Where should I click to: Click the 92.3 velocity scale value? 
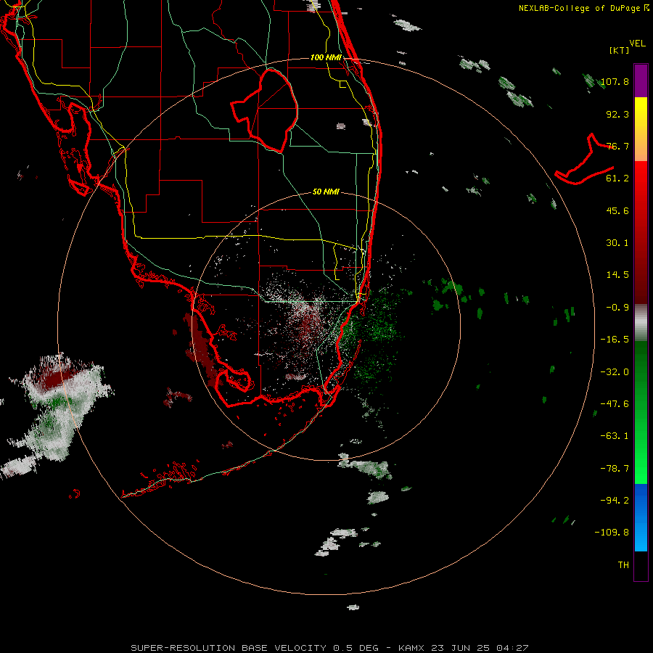(617, 114)
